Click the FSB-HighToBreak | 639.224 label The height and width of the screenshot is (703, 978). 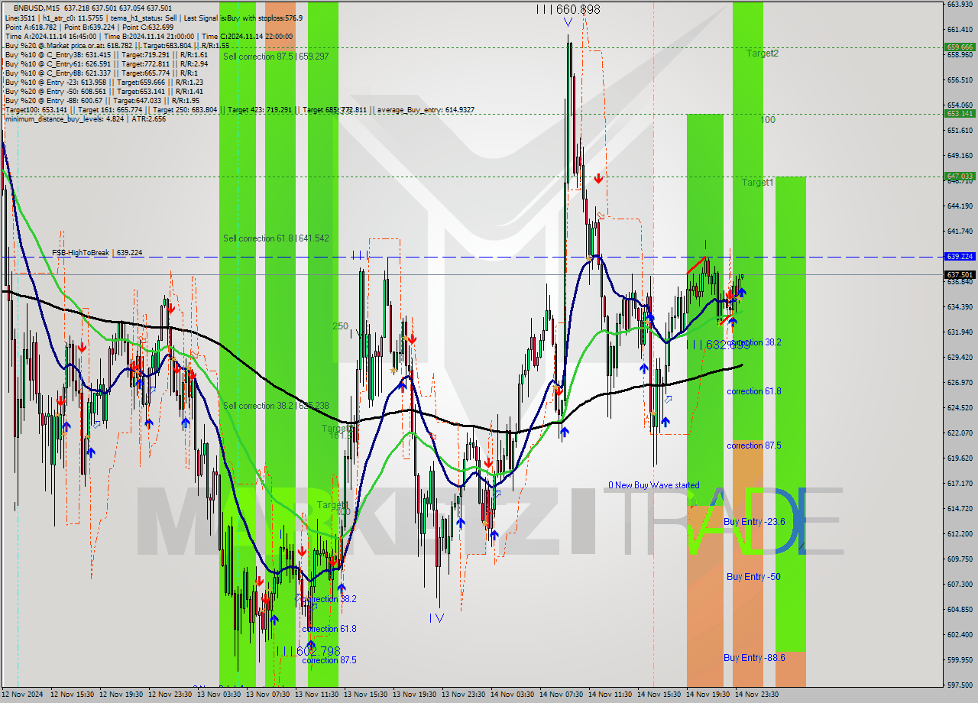[x=97, y=253]
